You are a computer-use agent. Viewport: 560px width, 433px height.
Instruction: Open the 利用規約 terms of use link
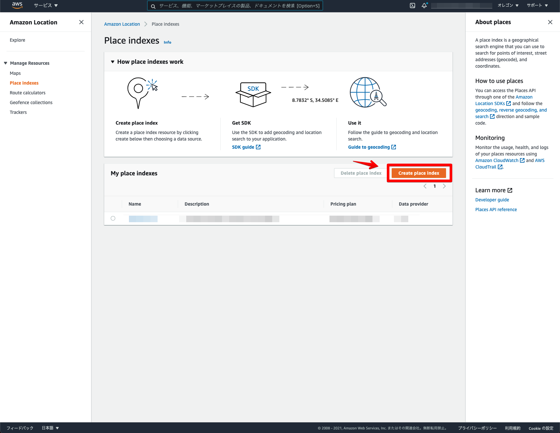(513, 428)
